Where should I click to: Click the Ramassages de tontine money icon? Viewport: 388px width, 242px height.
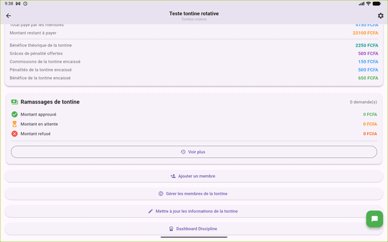tap(15, 102)
